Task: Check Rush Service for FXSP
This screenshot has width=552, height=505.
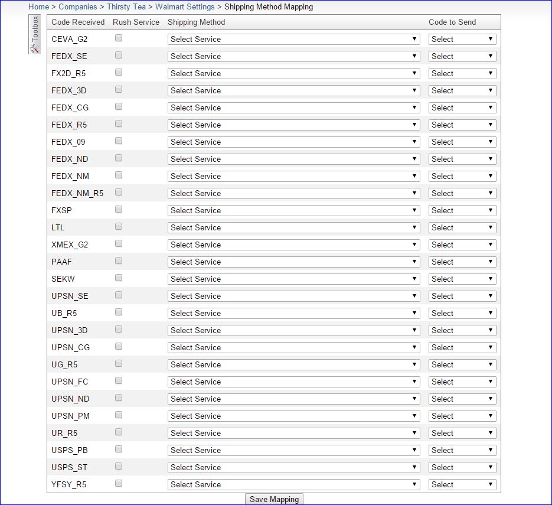Action: click(x=119, y=209)
